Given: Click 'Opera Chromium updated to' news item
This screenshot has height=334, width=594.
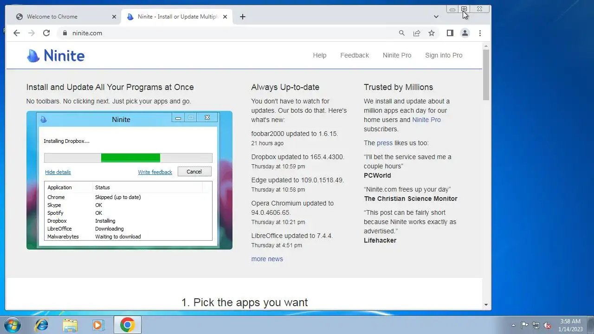Looking at the screenshot, I should click(x=292, y=208).
